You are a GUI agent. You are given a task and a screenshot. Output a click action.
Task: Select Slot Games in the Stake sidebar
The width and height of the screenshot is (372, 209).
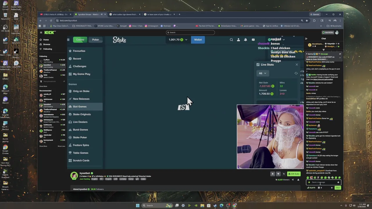[x=85, y=107]
